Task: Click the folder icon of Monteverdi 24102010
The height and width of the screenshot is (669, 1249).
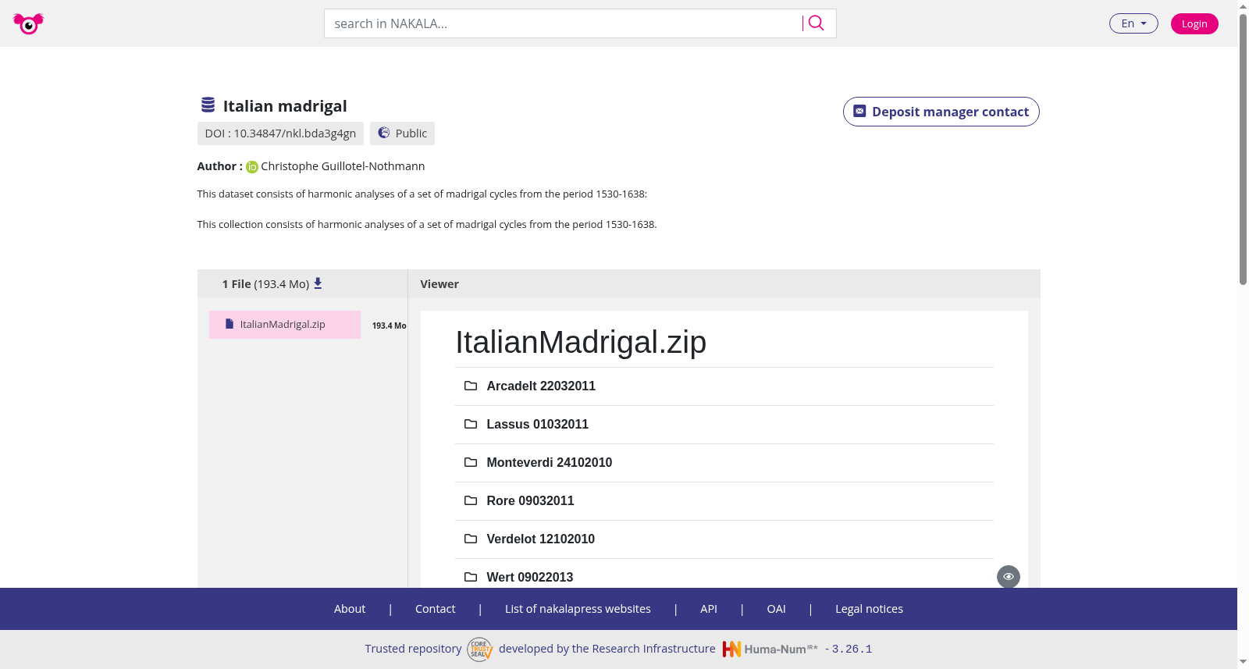Action: [x=471, y=462]
